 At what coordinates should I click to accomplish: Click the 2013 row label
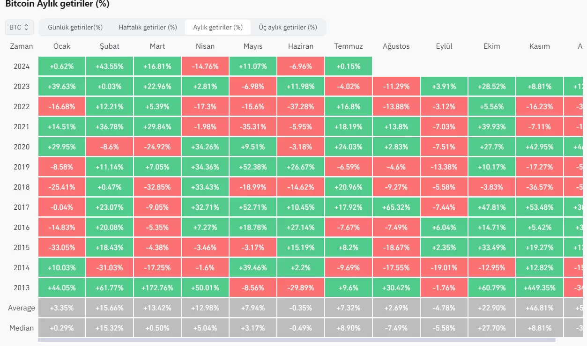pyautogui.click(x=22, y=287)
